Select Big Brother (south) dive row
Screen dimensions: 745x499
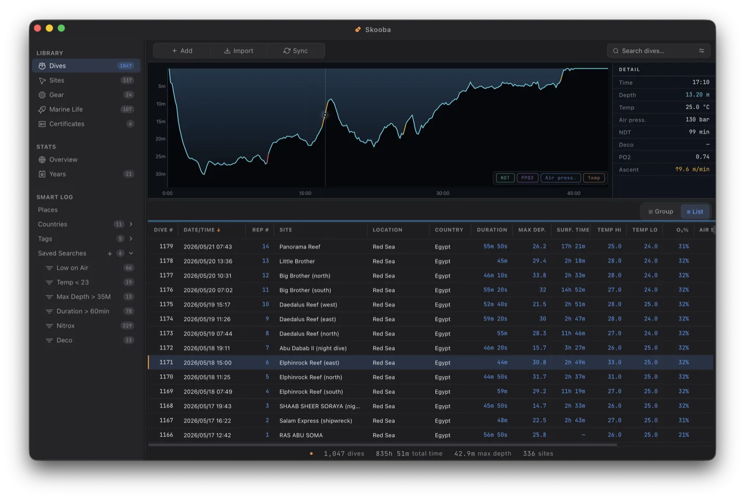coord(431,290)
